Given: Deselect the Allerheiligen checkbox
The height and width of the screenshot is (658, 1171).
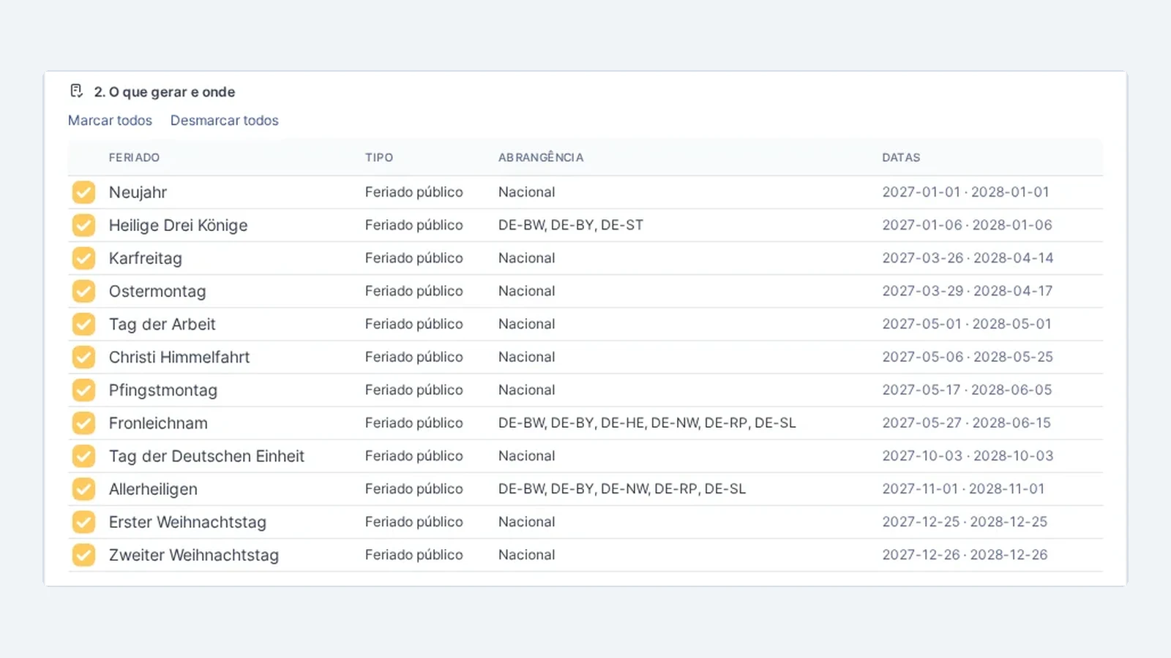Looking at the screenshot, I should pos(83,489).
